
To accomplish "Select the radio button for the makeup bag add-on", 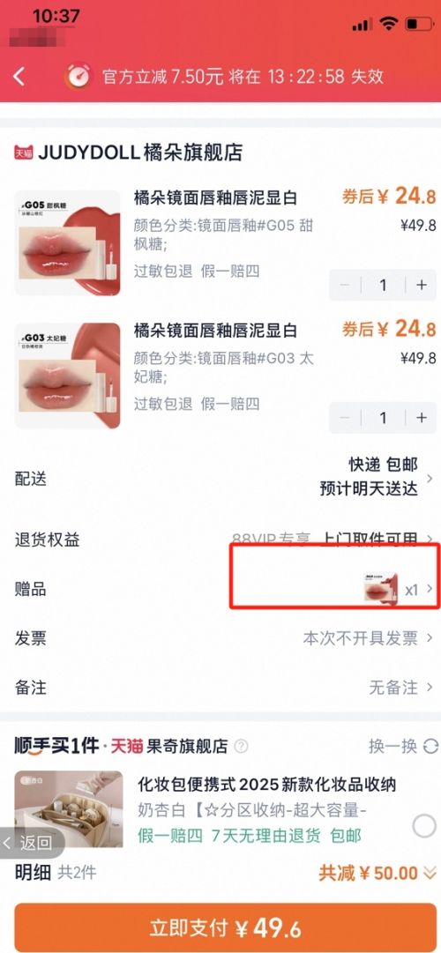I will tap(424, 826).
